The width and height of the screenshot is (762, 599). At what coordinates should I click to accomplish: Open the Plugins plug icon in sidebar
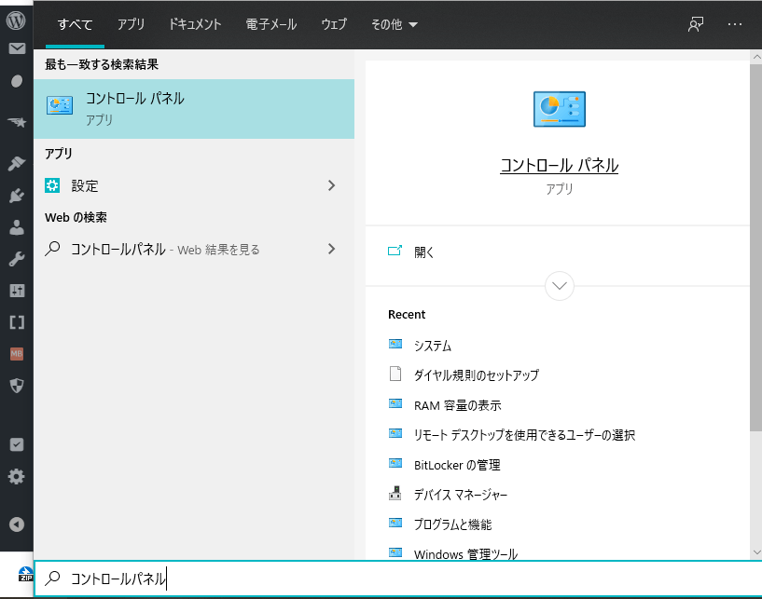[x=17, y=195]
